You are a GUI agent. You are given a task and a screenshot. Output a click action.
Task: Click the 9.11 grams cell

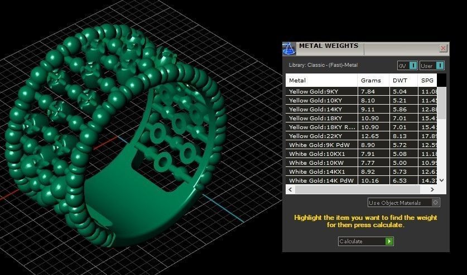373,109
